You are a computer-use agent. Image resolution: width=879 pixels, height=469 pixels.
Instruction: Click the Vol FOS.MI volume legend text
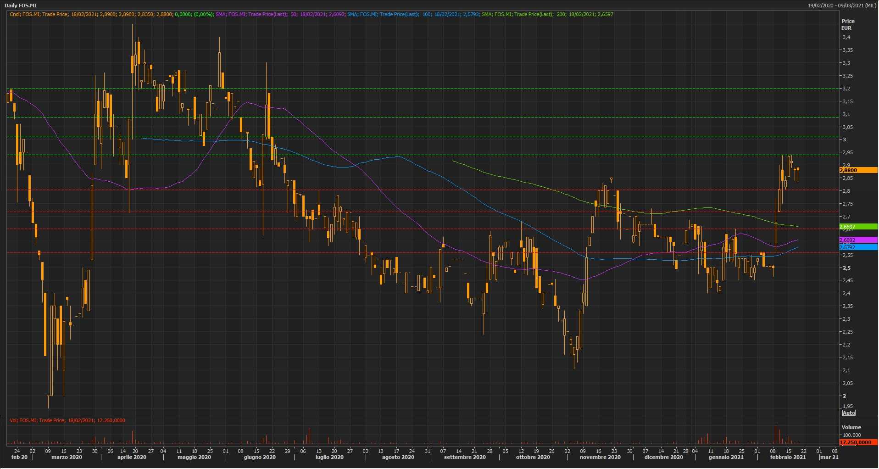[x=67, y=420]
